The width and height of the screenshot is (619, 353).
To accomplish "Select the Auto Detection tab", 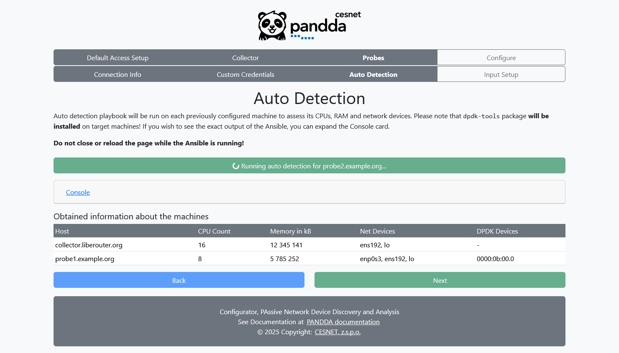I will (373, 74).
